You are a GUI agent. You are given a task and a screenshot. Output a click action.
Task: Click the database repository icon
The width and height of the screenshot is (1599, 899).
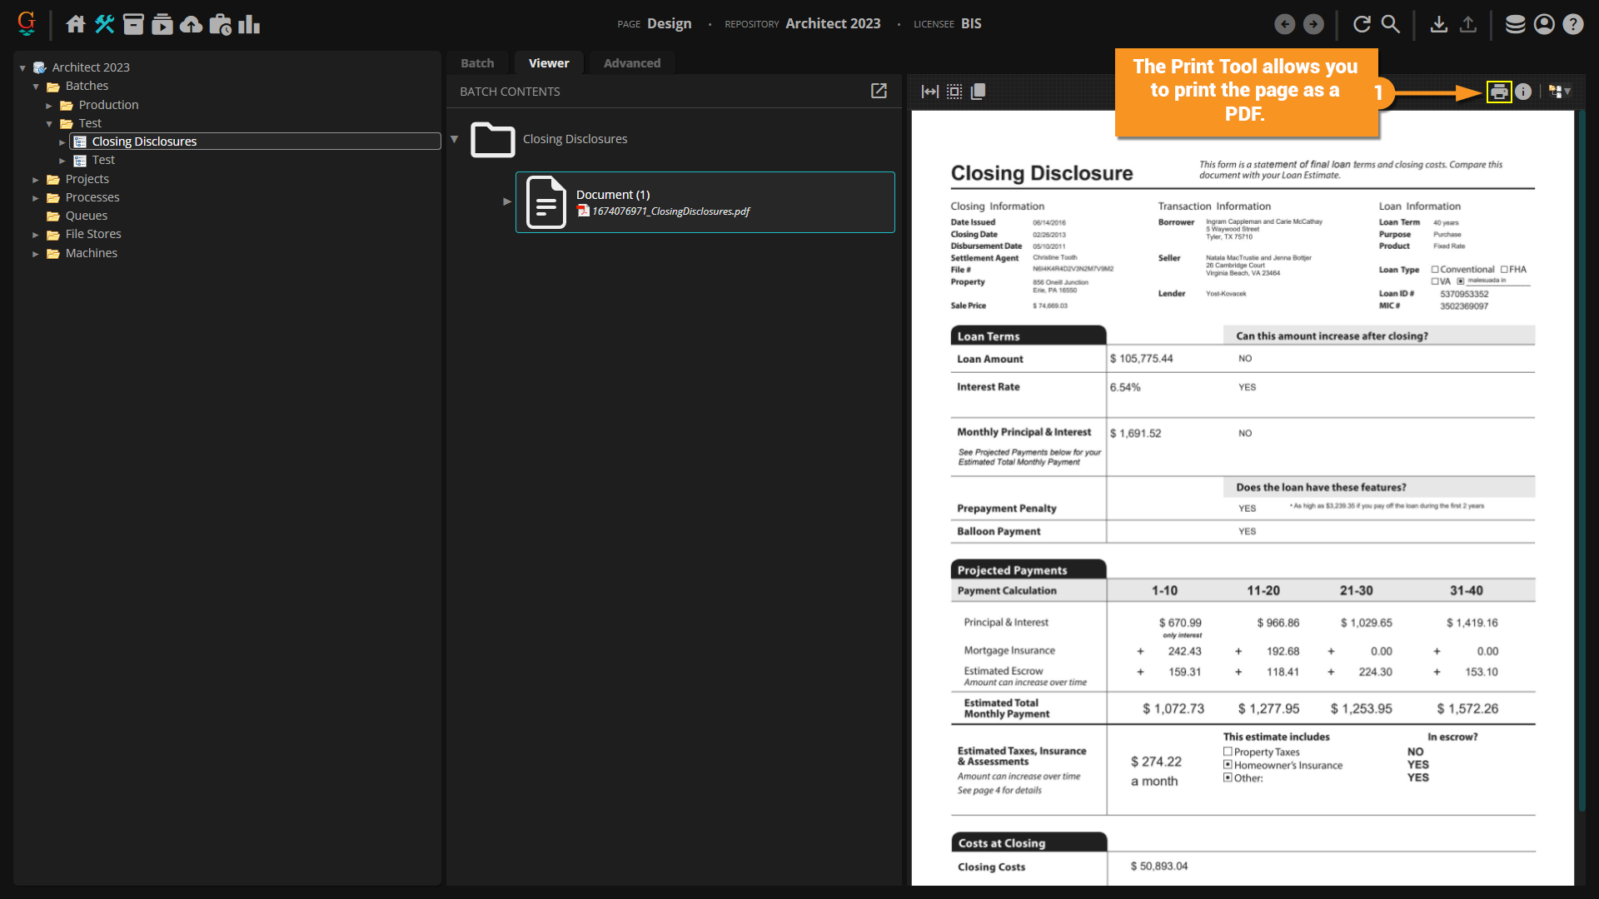pos(1515,24)
